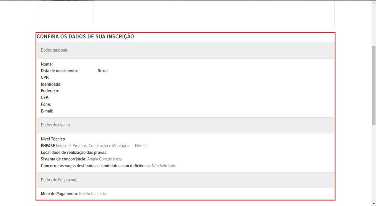Click the 'Localidade de realização das provas:' label
This screenshot has width=376, height=206.
coord(74,152)
